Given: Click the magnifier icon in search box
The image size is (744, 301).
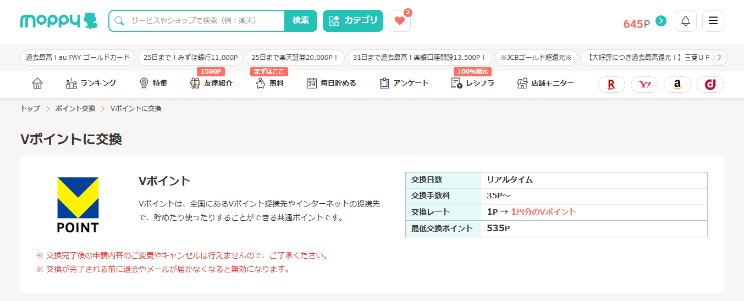Looking at the screenshot, I should pyautogui.click(x=119, y=21).
